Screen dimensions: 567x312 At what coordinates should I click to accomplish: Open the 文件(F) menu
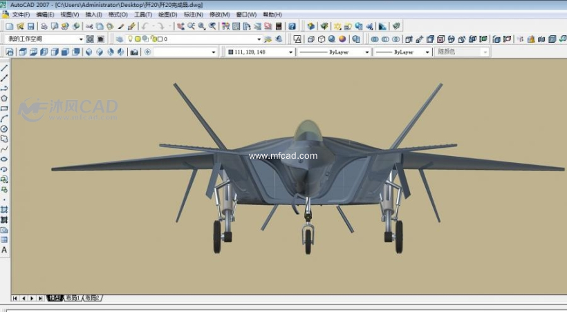click(x=21, y=14)
